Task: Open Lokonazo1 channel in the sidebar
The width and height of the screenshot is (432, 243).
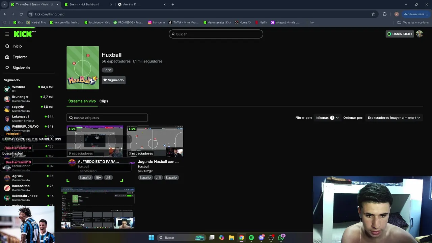Action: (x=29, y=118)
